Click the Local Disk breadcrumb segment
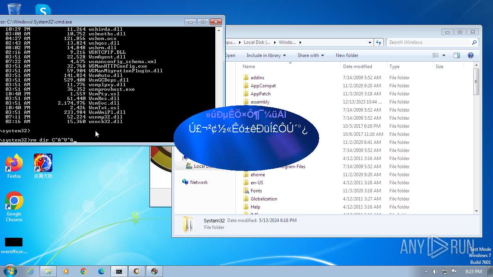The image size is (493, 277). 257,42
